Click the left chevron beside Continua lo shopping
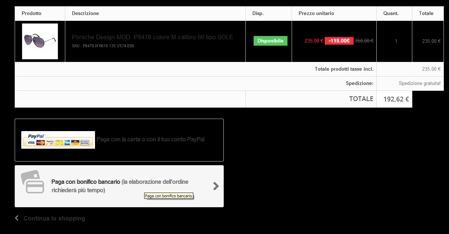The height and width of the screenshot is (234, 449). 17,218
